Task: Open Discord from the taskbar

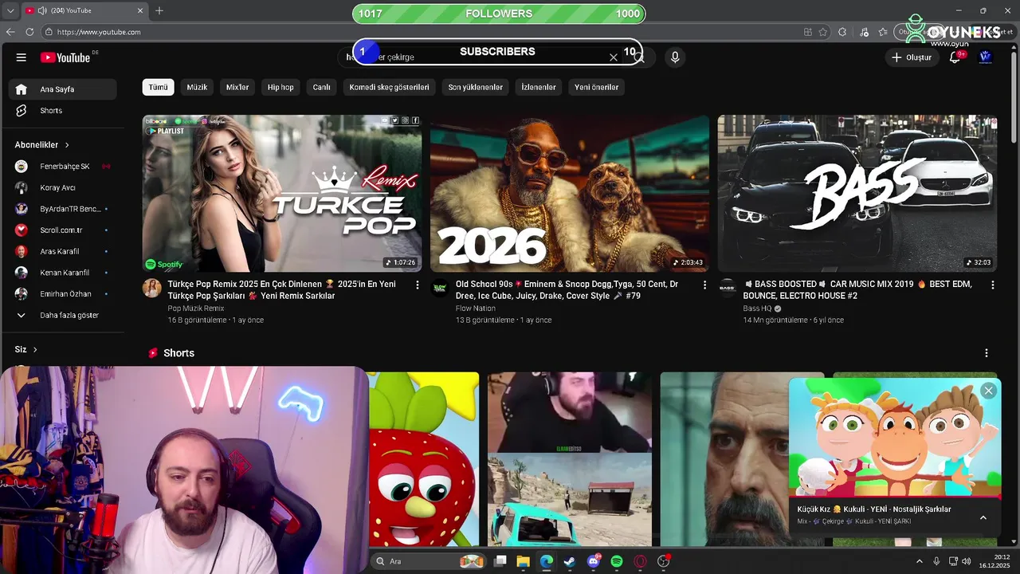Action: point(593,561)
